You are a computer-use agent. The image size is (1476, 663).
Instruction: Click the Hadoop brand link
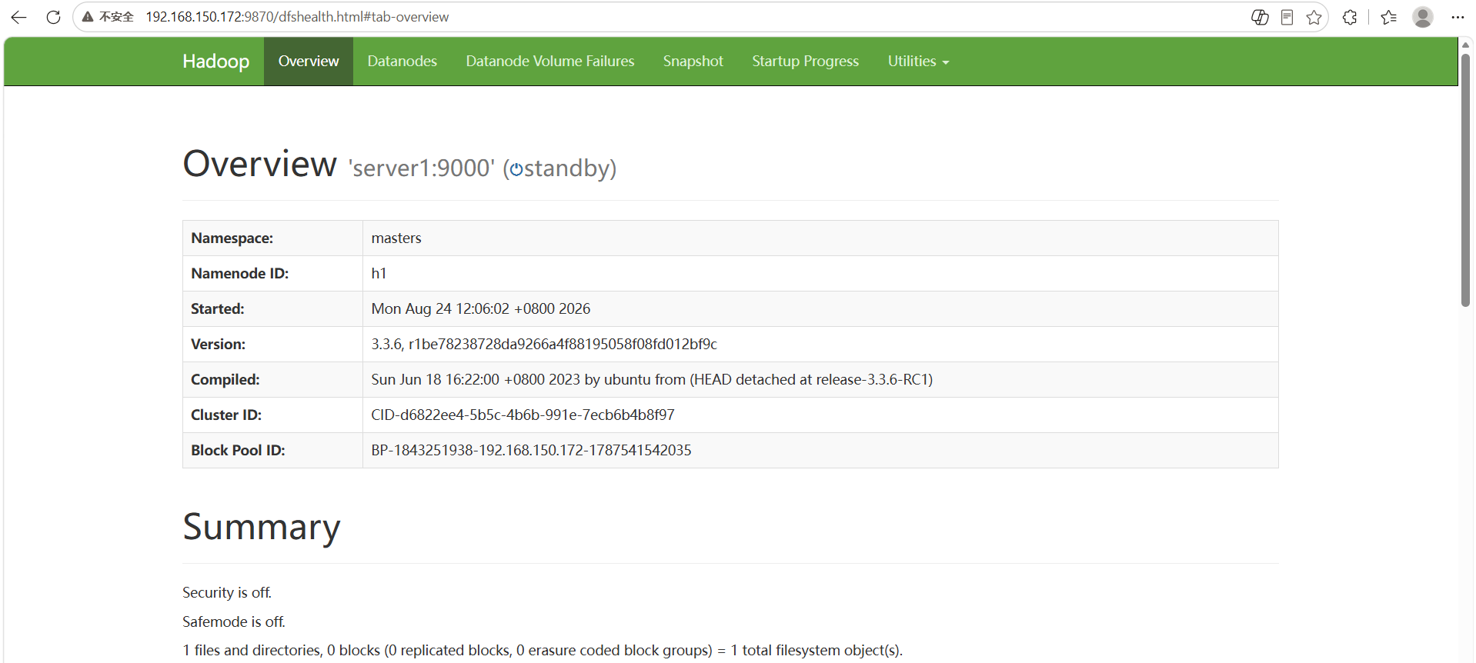coord(215,62)
